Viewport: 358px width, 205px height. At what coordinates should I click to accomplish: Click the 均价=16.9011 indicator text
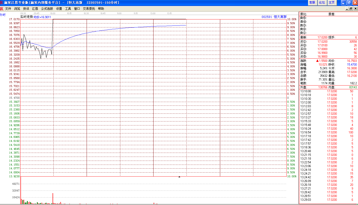pos(42,17)
